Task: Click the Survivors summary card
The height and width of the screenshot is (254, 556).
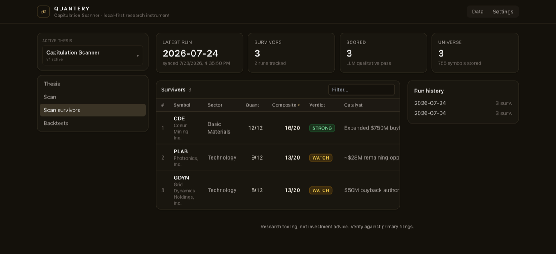Action: tap(291, 53)
